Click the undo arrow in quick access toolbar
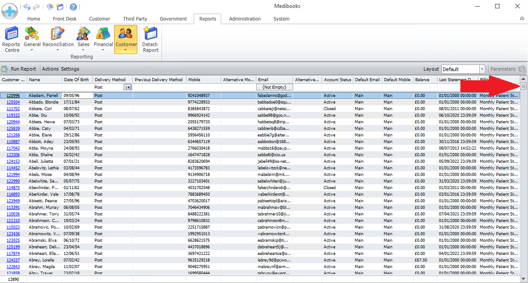 (x=27, y=7)
